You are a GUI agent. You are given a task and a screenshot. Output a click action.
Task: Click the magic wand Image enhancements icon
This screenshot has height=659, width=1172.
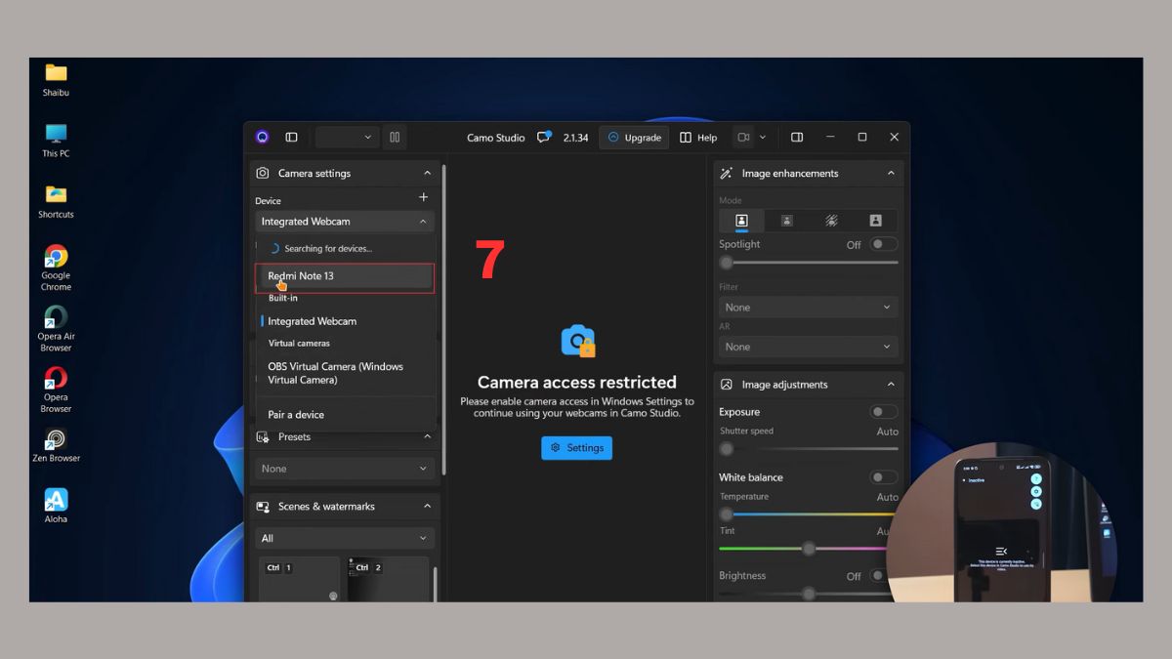727,173
